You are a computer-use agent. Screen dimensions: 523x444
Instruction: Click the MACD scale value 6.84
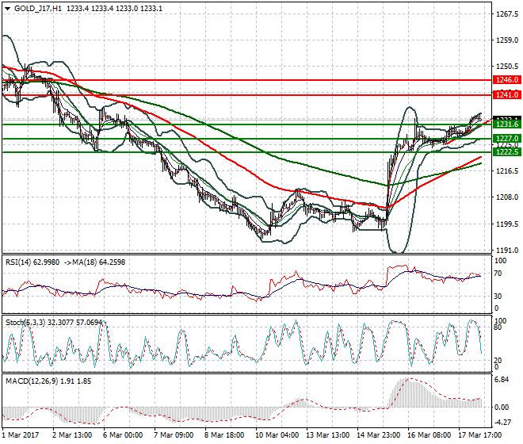(502, 380)
